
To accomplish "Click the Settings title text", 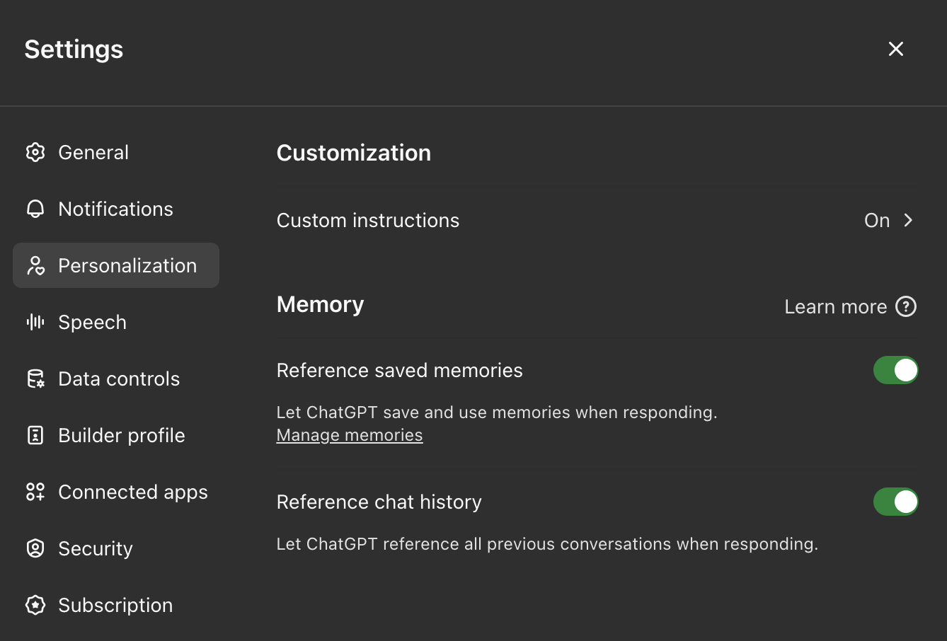I will pyautogui.click(x=74, y=49).
